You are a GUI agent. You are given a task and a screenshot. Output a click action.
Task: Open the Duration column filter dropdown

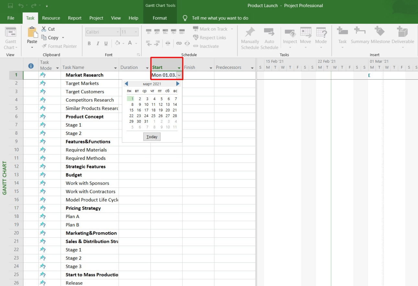(147, 68)
